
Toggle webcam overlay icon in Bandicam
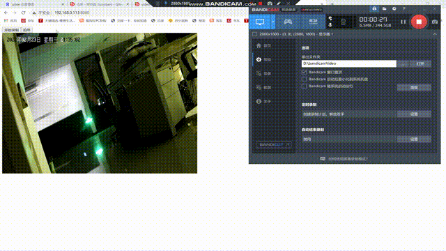[x=343, y=22]
